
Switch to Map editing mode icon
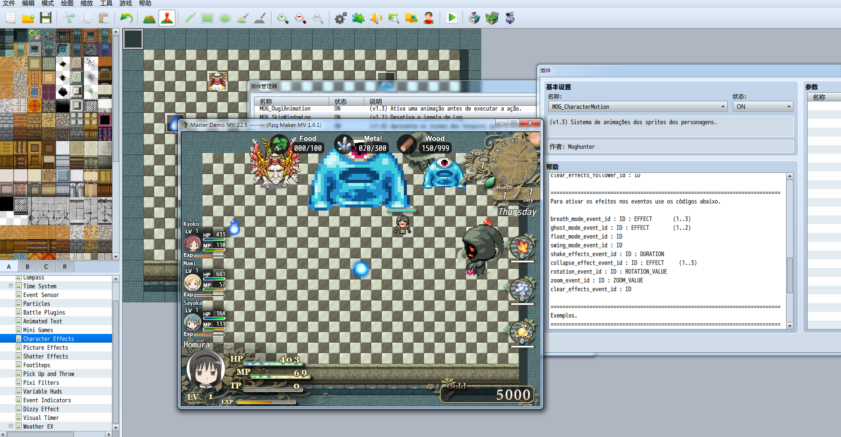(x=149, y=18)
